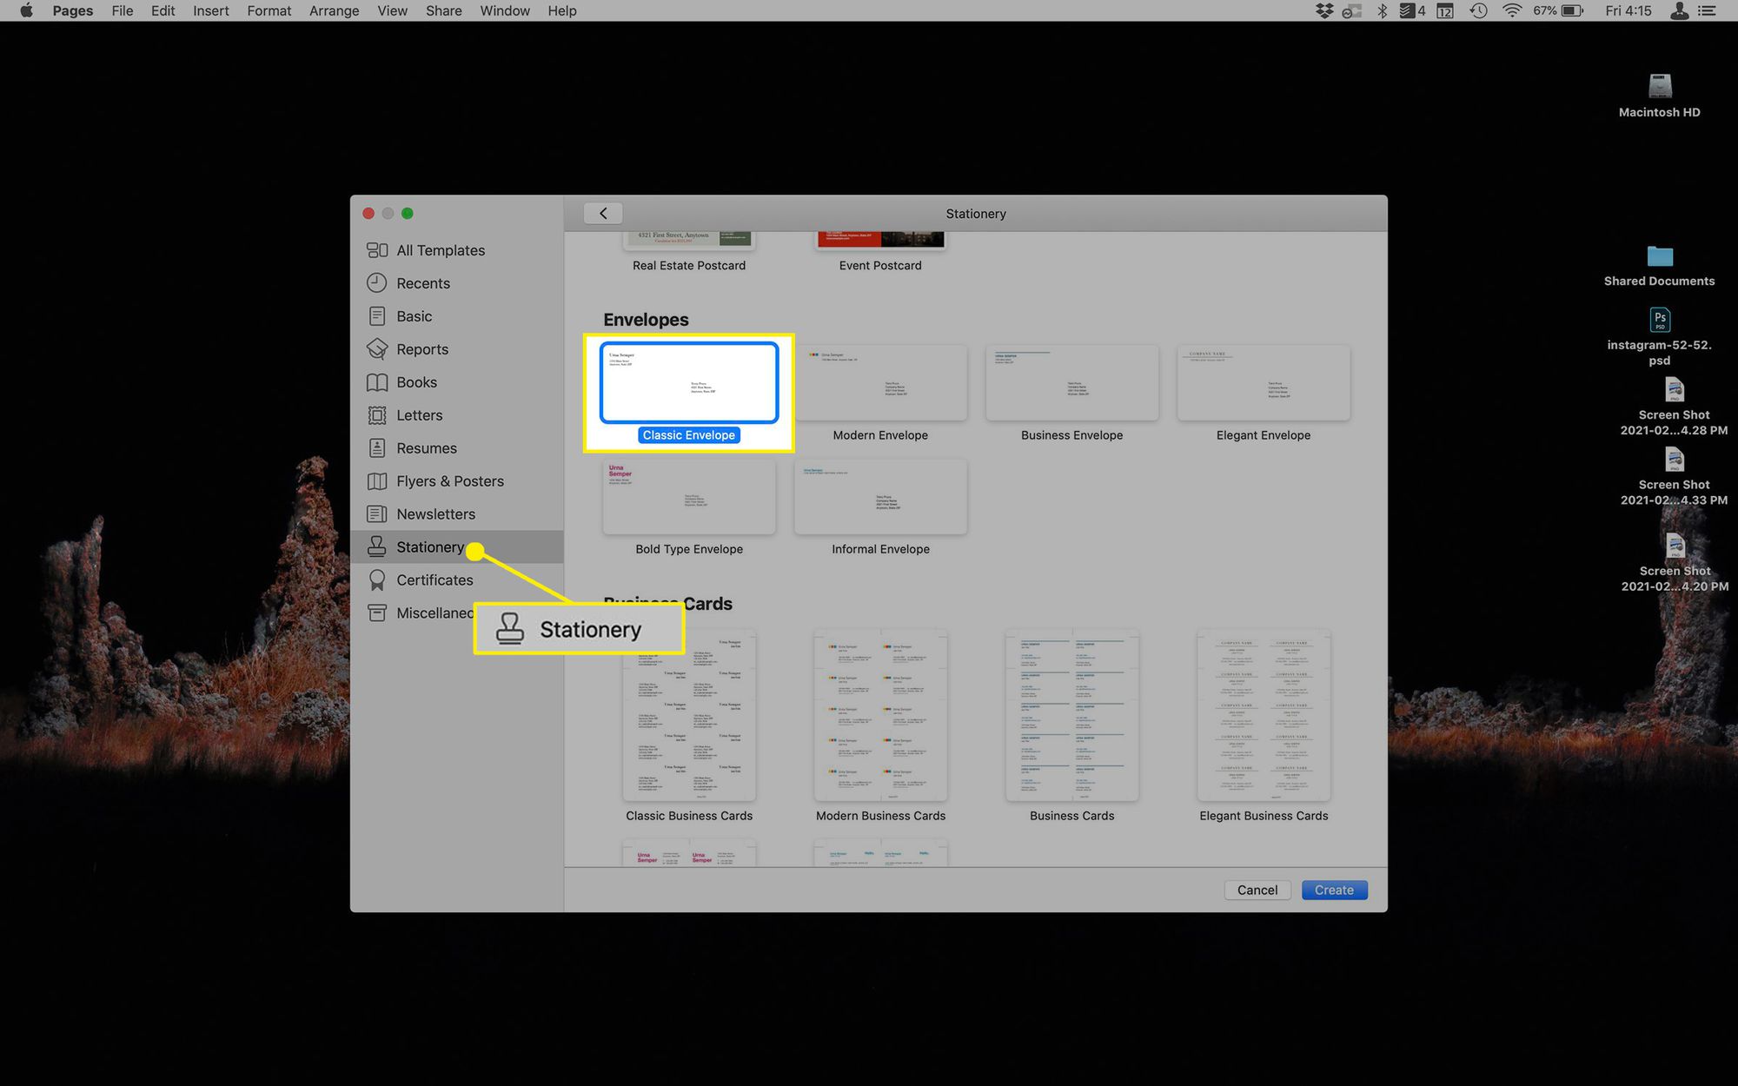Expand the Books category

[x=416, y=381]
